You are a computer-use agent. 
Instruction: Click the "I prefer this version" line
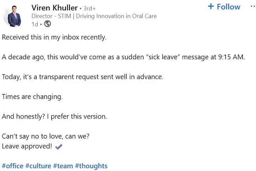[x=54, y=116]
